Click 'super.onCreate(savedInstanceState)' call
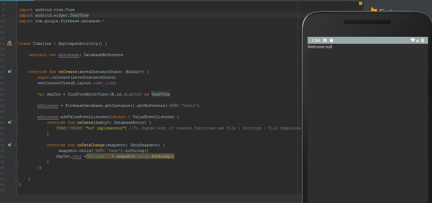This screenshot has height=203, width=432. (x=77, y=77)
